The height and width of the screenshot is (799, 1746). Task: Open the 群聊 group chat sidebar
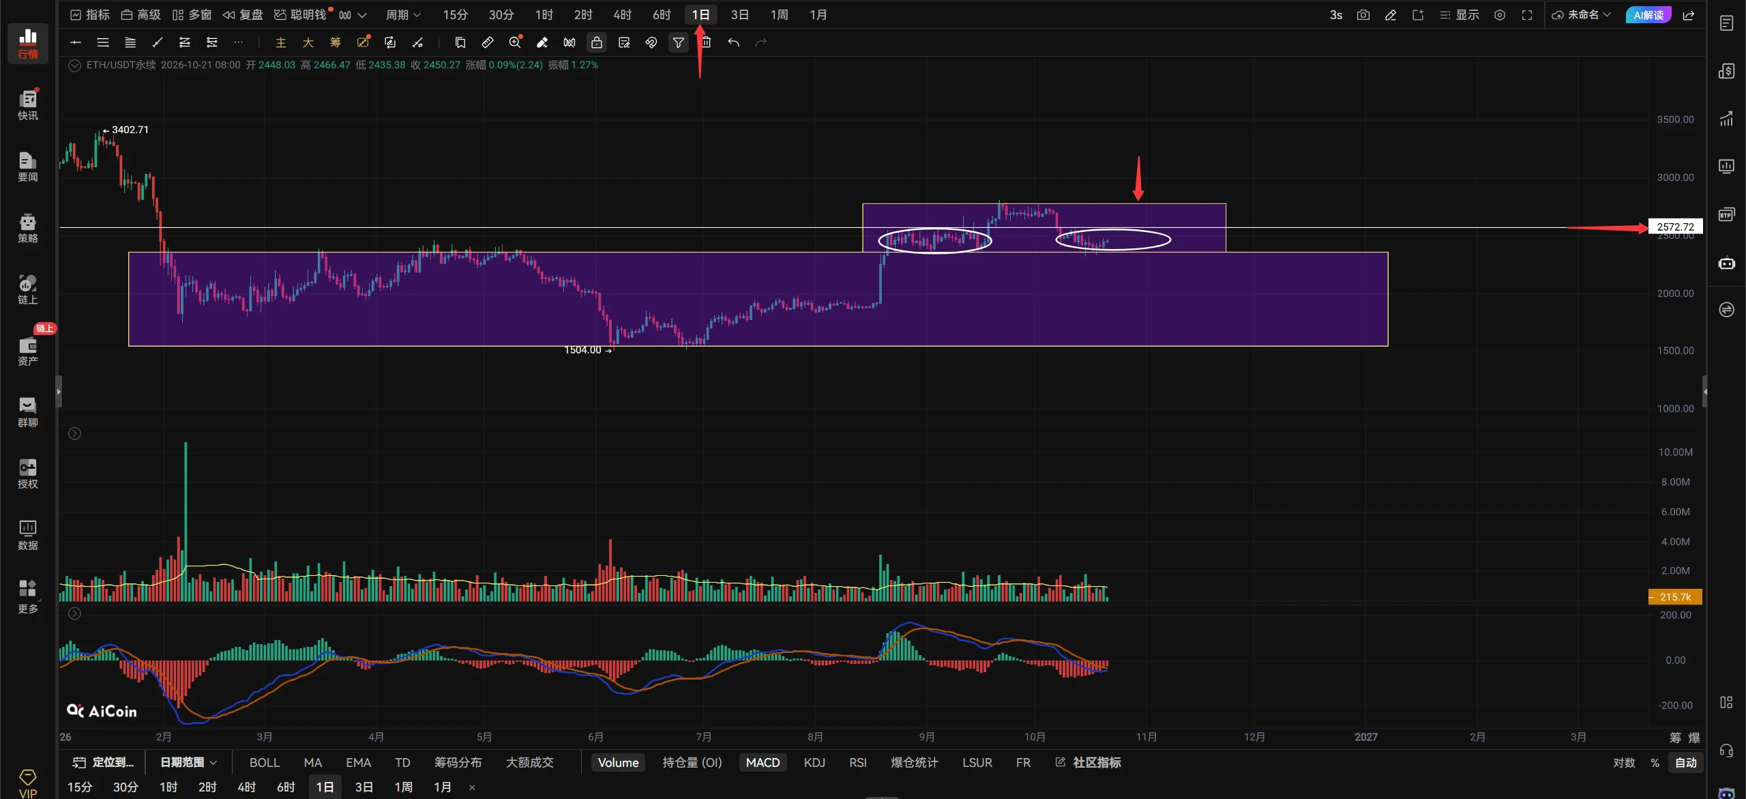27,412
